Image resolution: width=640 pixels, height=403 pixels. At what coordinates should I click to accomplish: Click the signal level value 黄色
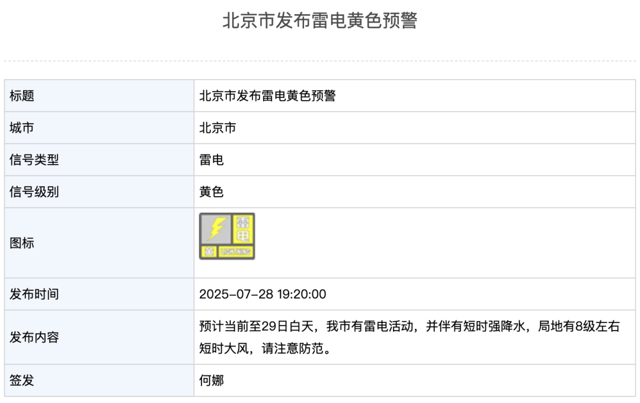(x=212, y=192)
